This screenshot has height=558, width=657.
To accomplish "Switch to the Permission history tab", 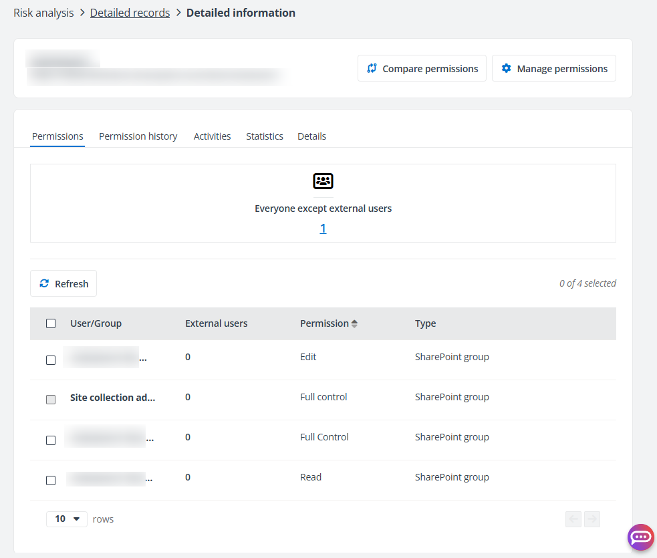I will 138,136.
